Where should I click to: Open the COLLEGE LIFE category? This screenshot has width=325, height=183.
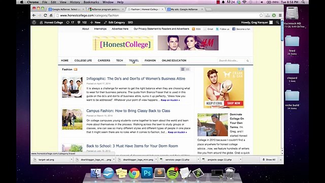click(x=83, y=60)
